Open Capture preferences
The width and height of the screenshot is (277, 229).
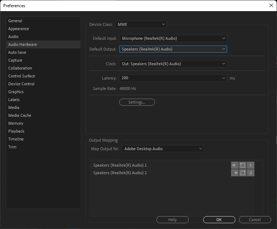point(43,60)
